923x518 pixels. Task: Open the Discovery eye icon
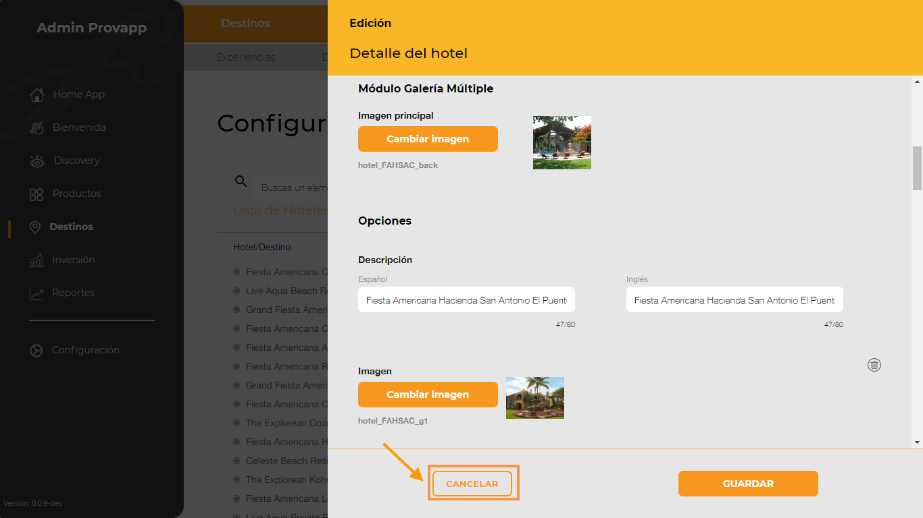pyautogui.click(x=37, y=161)
